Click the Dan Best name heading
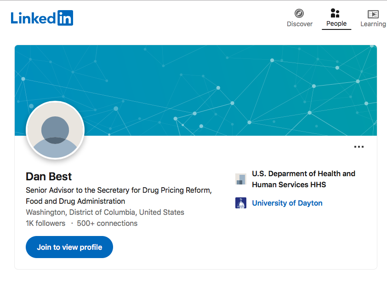387x282 pixels. (x=49, y=177)
